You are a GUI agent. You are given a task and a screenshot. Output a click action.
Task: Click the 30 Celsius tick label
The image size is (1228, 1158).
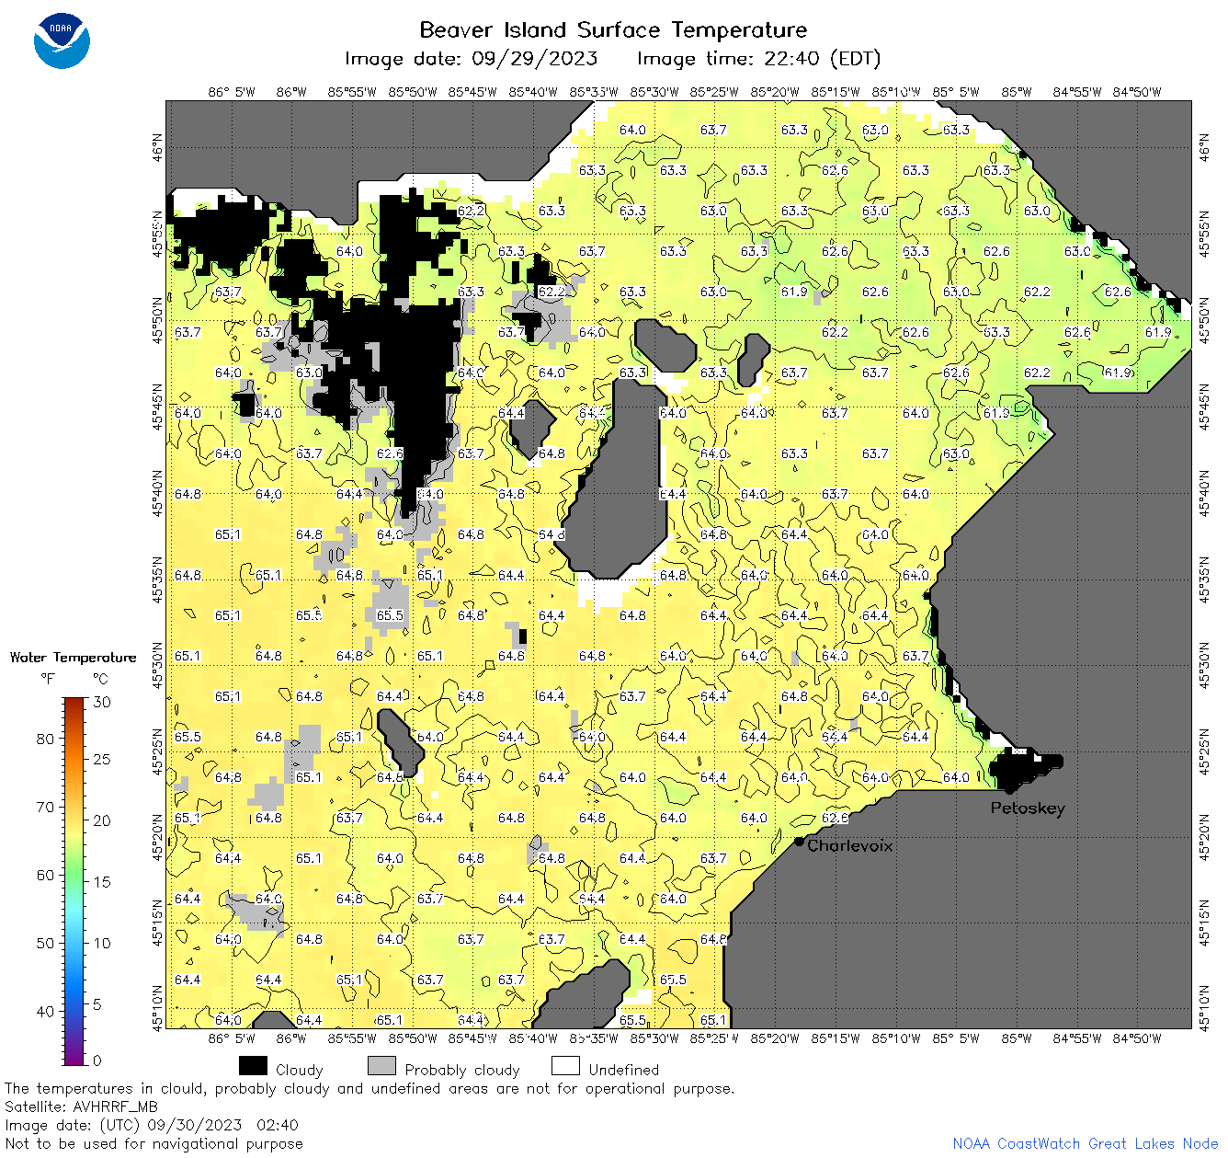point(102,702)
